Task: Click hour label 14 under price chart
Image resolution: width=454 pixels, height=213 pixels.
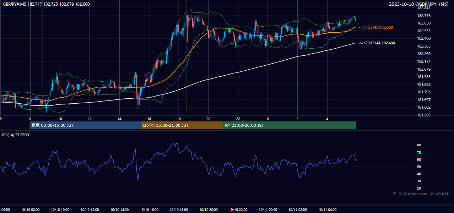Action: coord(119,119)
